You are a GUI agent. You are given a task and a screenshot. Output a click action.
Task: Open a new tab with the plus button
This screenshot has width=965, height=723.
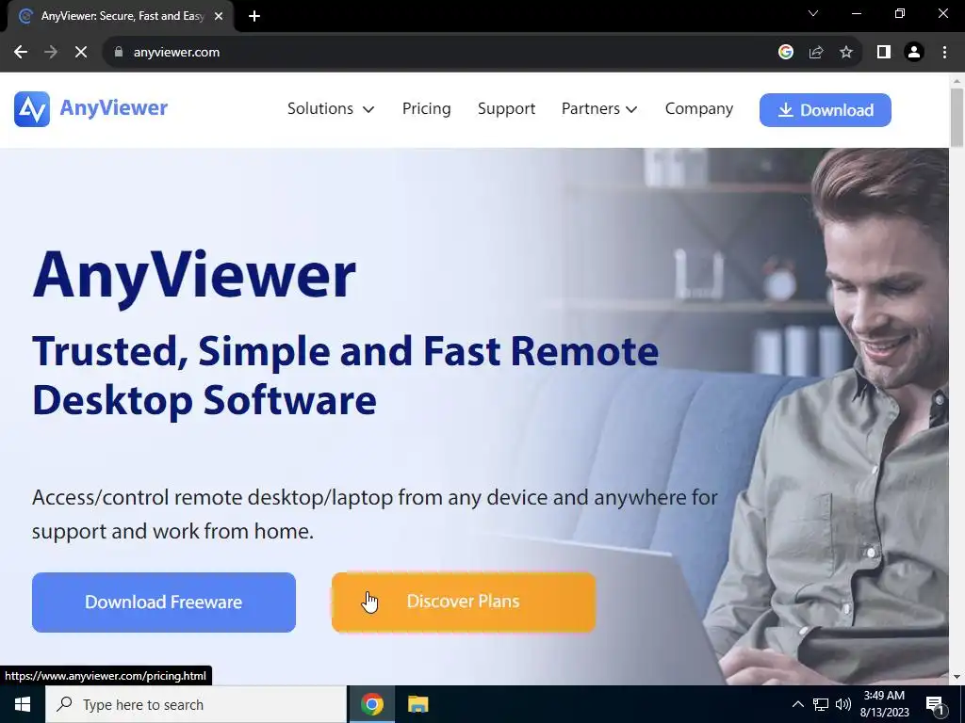click(254, 16)
